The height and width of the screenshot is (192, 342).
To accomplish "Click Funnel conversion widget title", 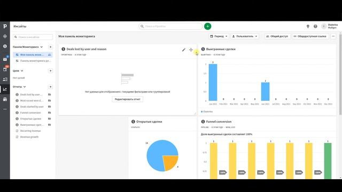I will point(219,122).
